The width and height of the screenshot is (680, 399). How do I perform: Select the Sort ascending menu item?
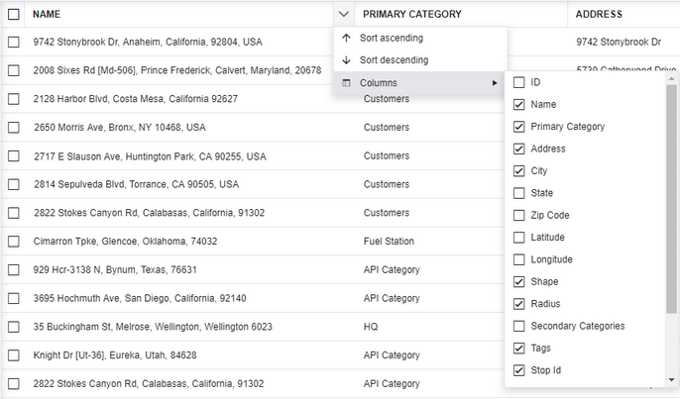point(391,39)
